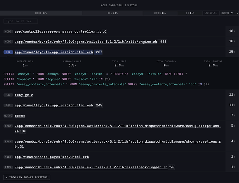Click 16% value on engine.rb row
This screenshot has height=183, width=239.
(232, 41)
